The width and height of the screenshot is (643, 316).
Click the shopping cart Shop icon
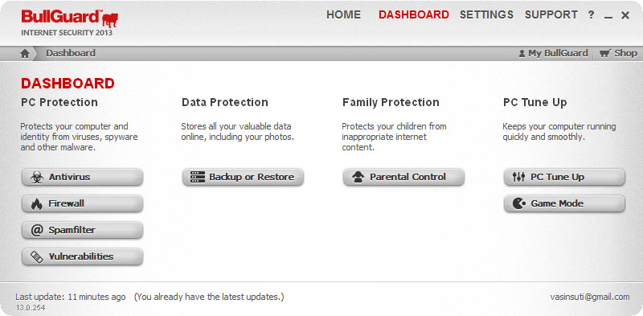click(605, 53)
